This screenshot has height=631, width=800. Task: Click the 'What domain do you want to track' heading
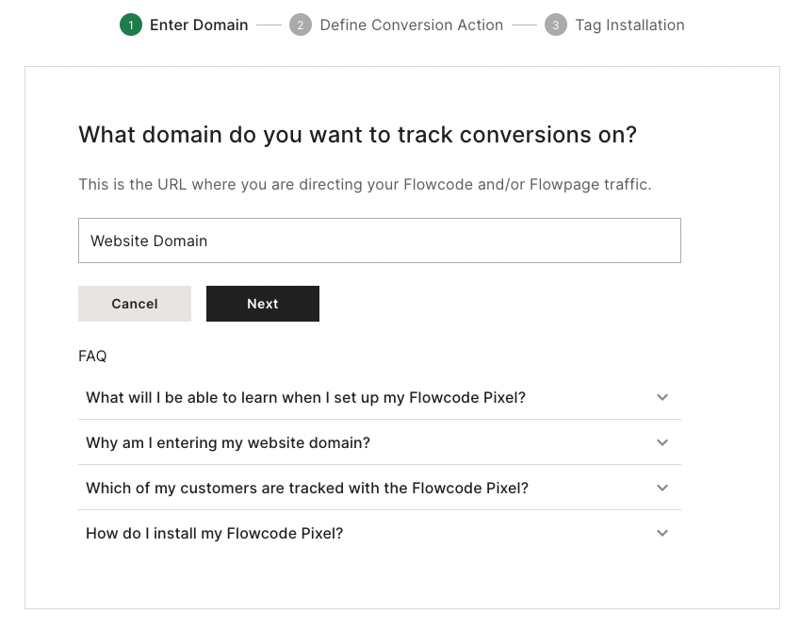[357, 135]
